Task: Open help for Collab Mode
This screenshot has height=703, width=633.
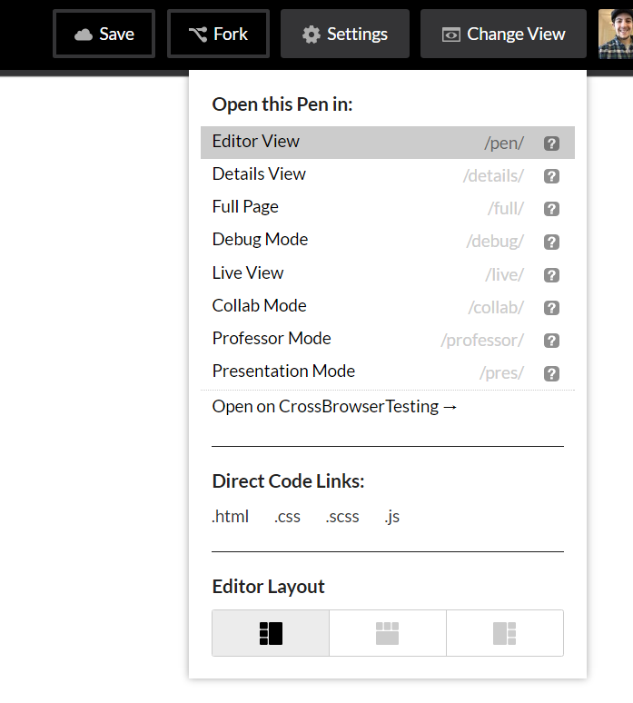Action: pos(550,308)
